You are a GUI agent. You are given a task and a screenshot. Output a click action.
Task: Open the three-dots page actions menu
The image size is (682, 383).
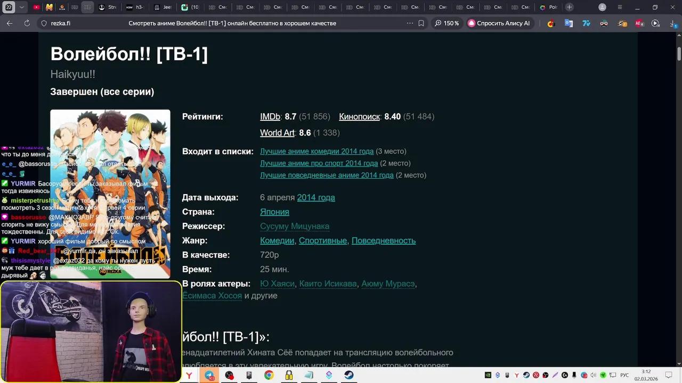[410, 23]
